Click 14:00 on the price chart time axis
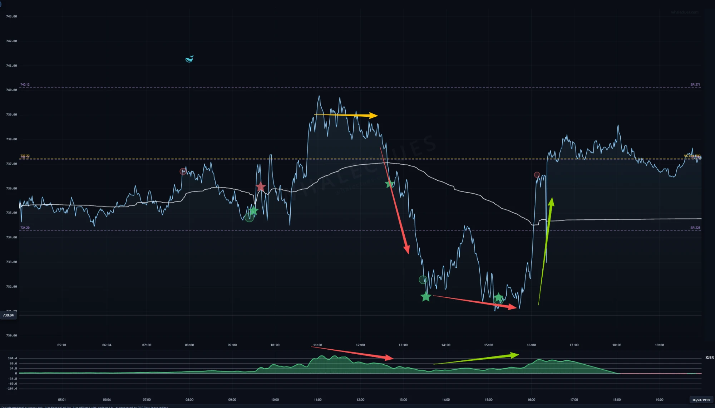 446,345
